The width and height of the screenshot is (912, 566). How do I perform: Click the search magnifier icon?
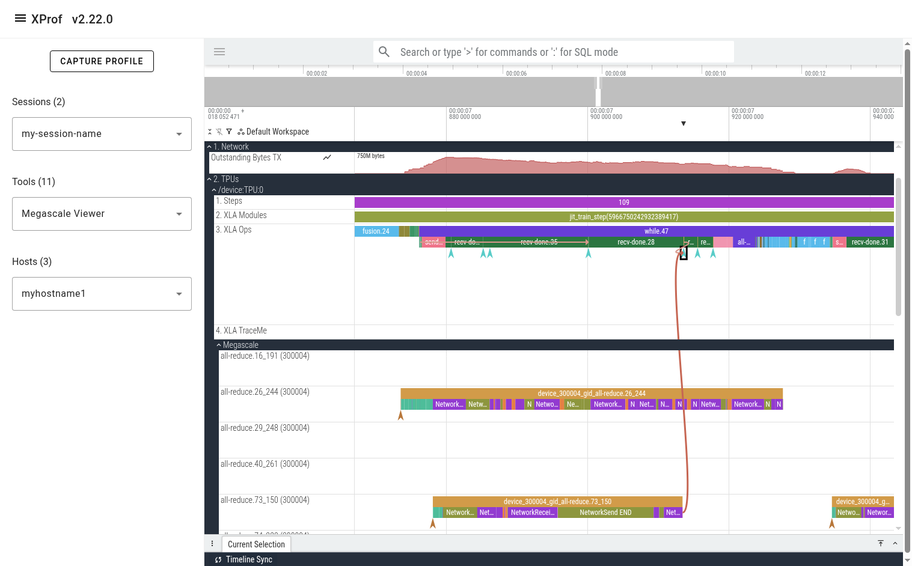click(x=384, y=52)
